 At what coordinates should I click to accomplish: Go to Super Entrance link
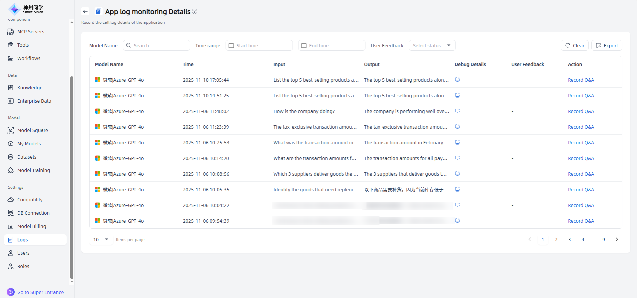(40, 292)
